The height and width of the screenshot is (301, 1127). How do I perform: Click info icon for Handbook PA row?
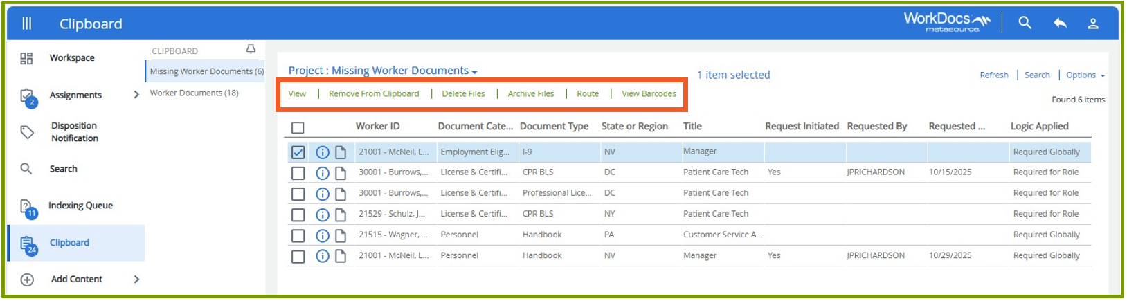coord(322,235)
